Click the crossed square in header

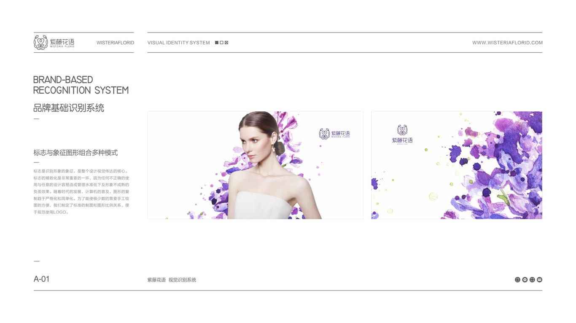click(226, 43)
